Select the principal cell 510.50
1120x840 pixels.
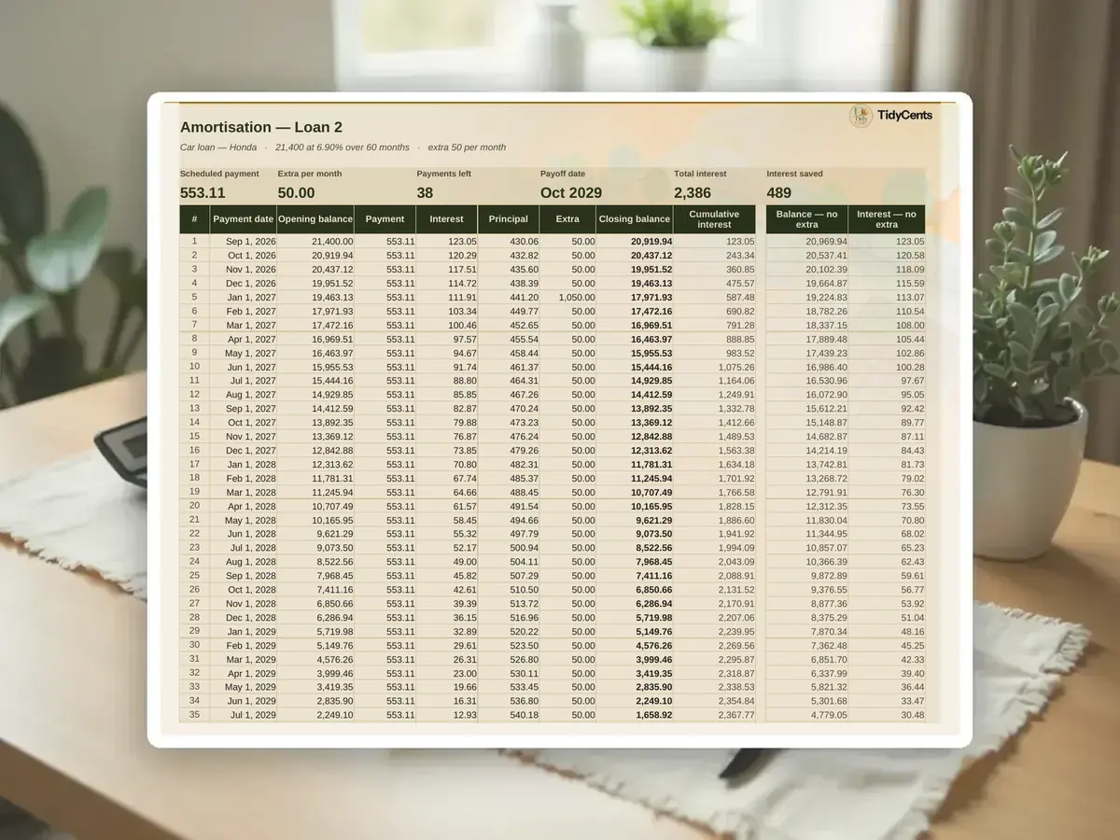click(x=509, y=590)
